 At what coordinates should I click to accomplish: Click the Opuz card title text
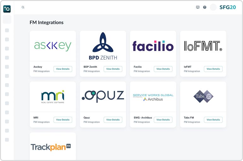click(x=87, y=118)
